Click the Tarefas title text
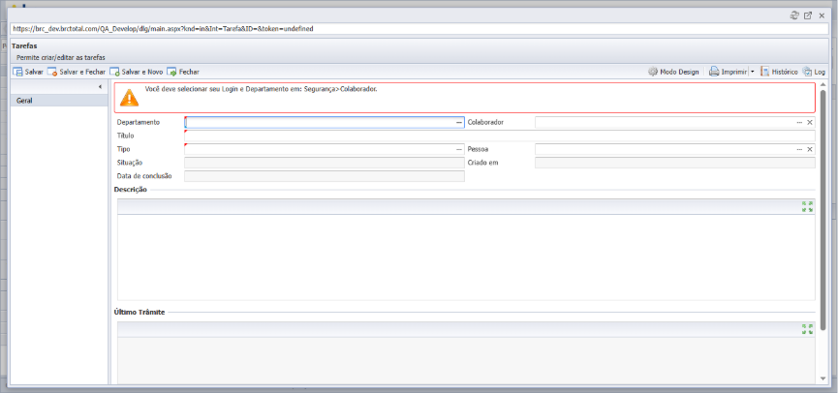838x393 pixels. pos(24,45)
